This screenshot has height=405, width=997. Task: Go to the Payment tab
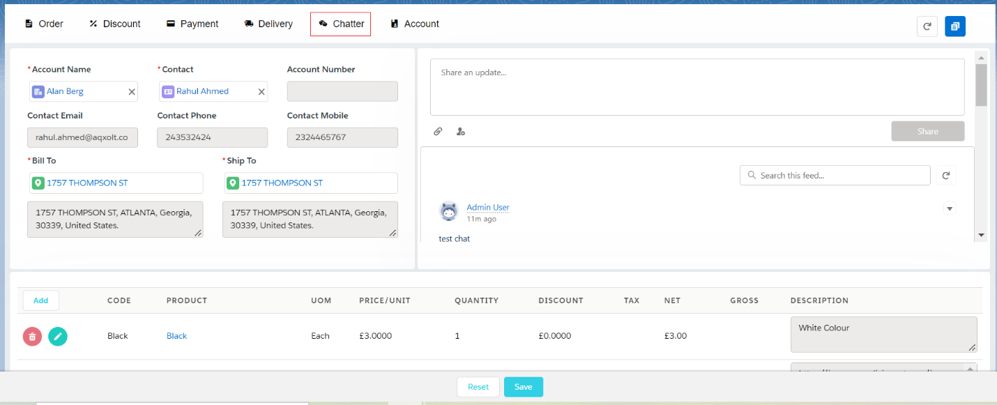coord(192,24)
